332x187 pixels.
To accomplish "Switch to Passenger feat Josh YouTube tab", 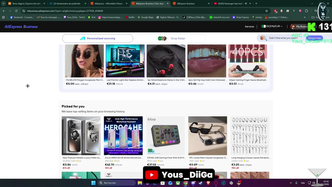I will [x=232, y=4].
